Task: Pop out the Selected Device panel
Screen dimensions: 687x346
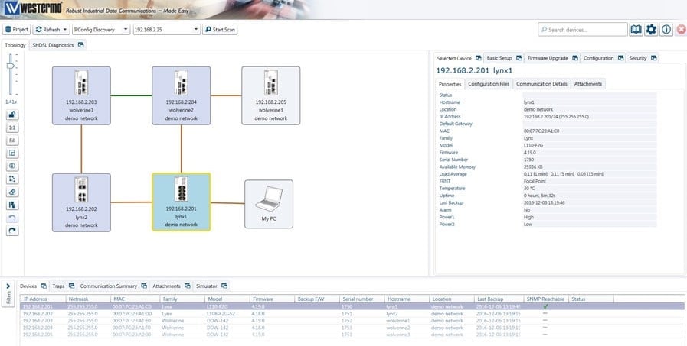Action: click(x=478, y=58)
